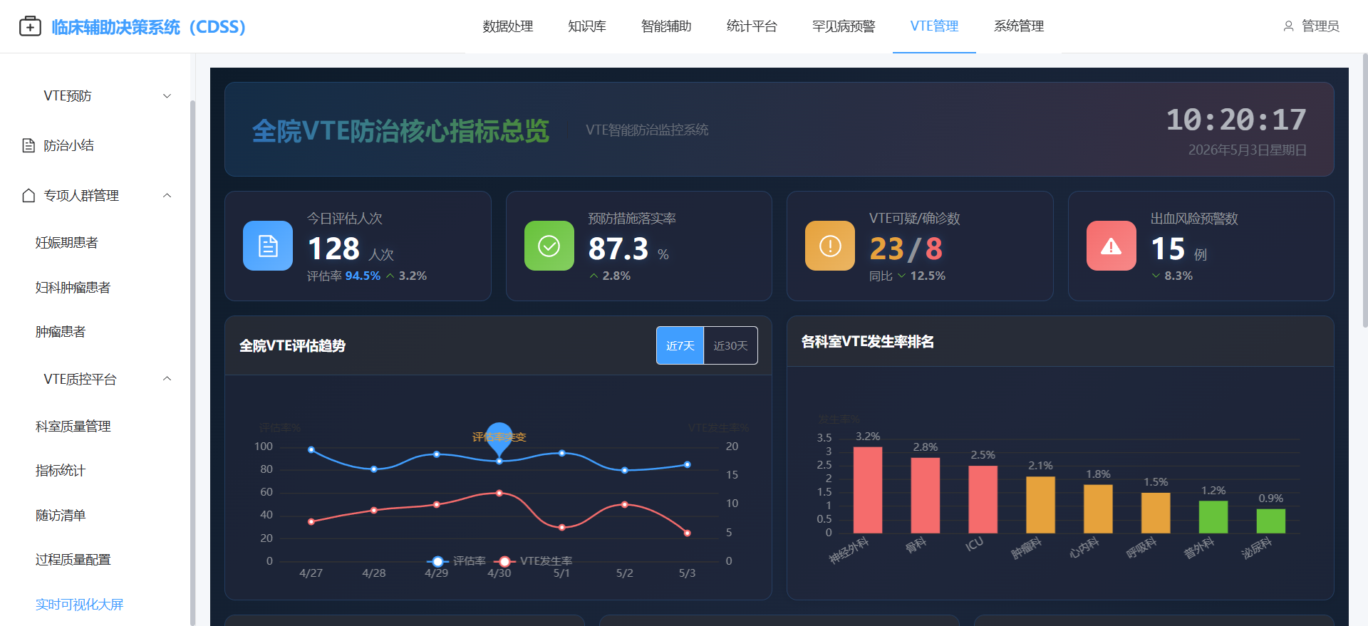
Task: Click the 管理员 account name
Action: tap(1320, 26)
